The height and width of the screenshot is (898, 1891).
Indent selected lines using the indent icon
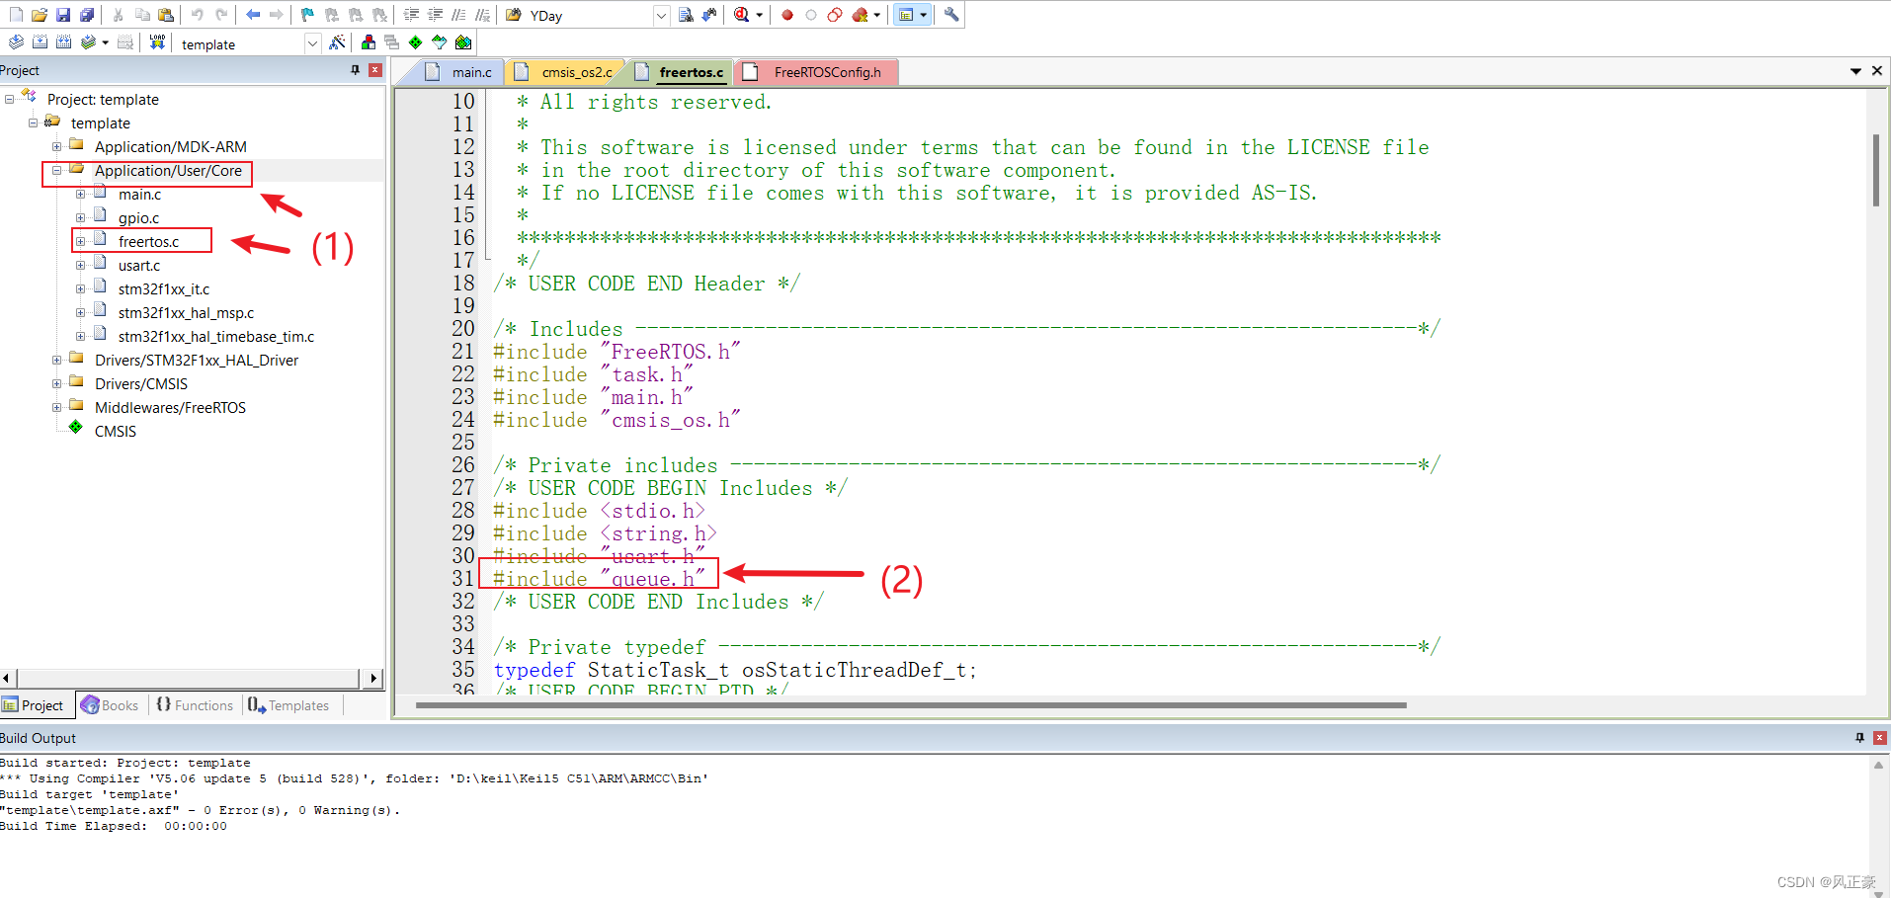411,15
